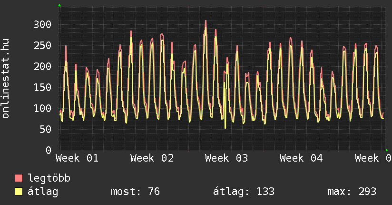Select the 'átlag' legend label text
The height and width of the screenshot is (205, 392).
(43, 192)
